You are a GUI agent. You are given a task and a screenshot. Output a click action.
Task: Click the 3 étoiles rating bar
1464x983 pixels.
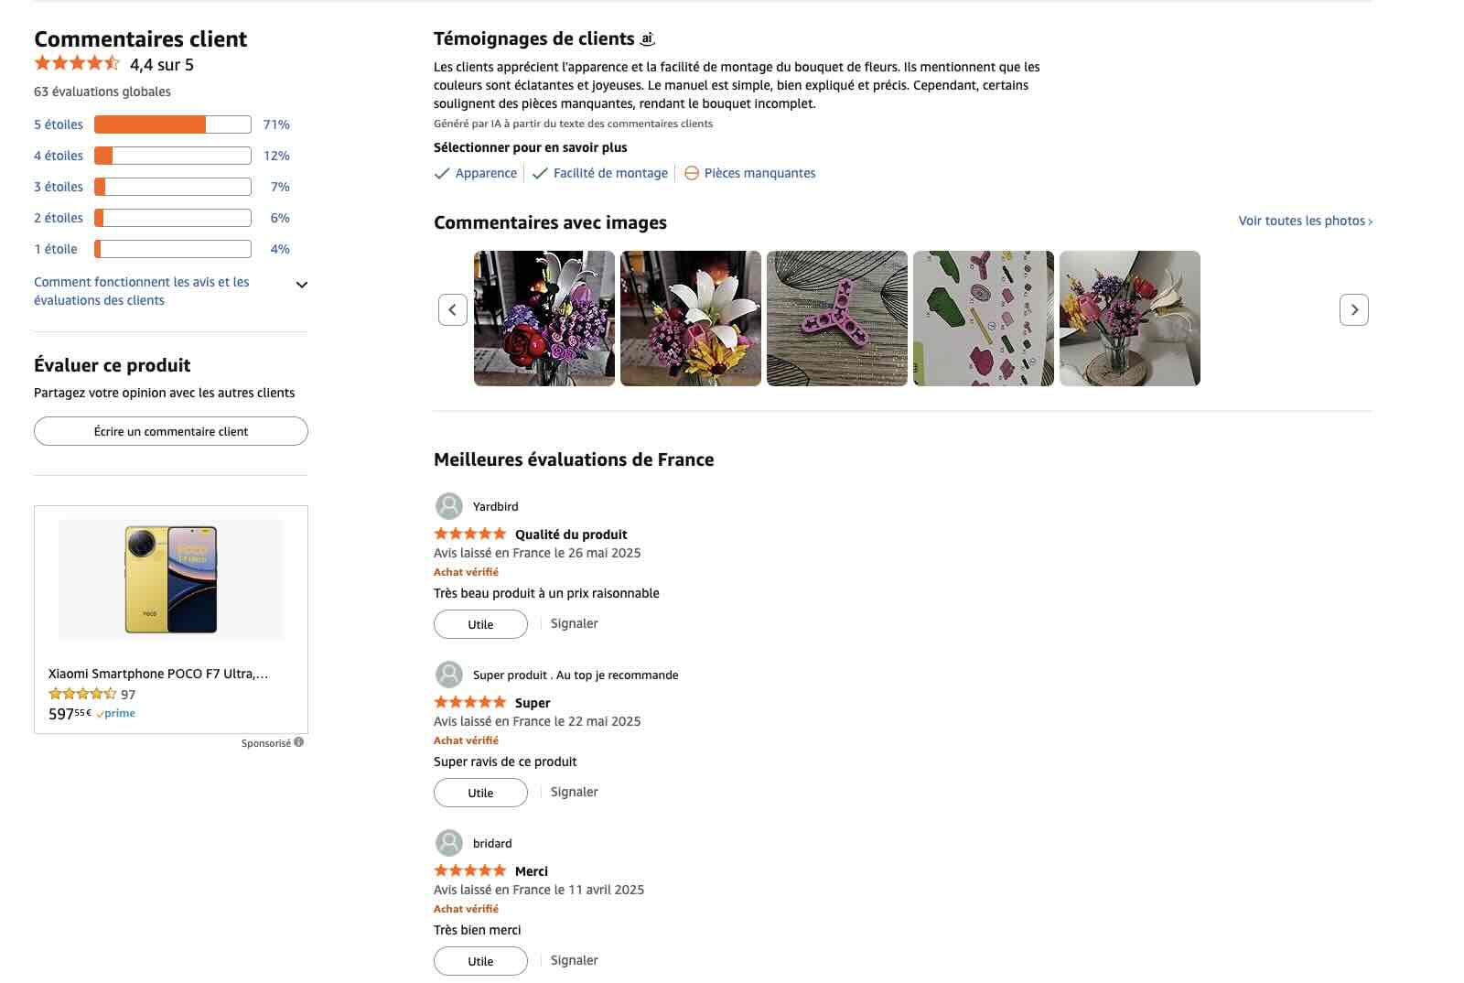coord(173,187)
